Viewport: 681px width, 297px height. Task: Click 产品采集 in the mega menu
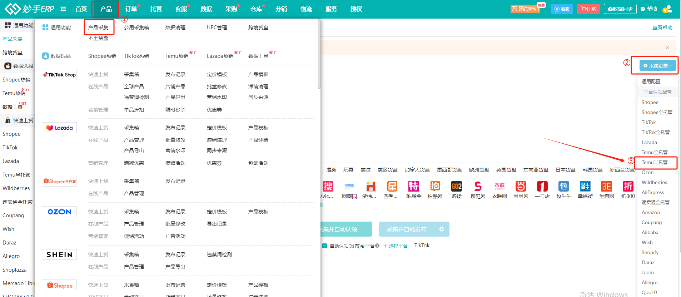click(x=98, y=28)
